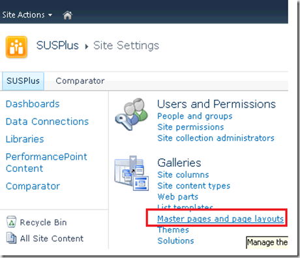Click the orange SUSPlus site logo icon
Screen dimensions: 300x258
pos(16,47)
